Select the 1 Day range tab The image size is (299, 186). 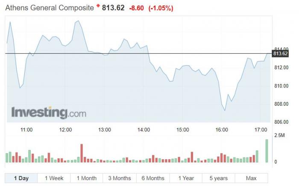click(21, 178)
